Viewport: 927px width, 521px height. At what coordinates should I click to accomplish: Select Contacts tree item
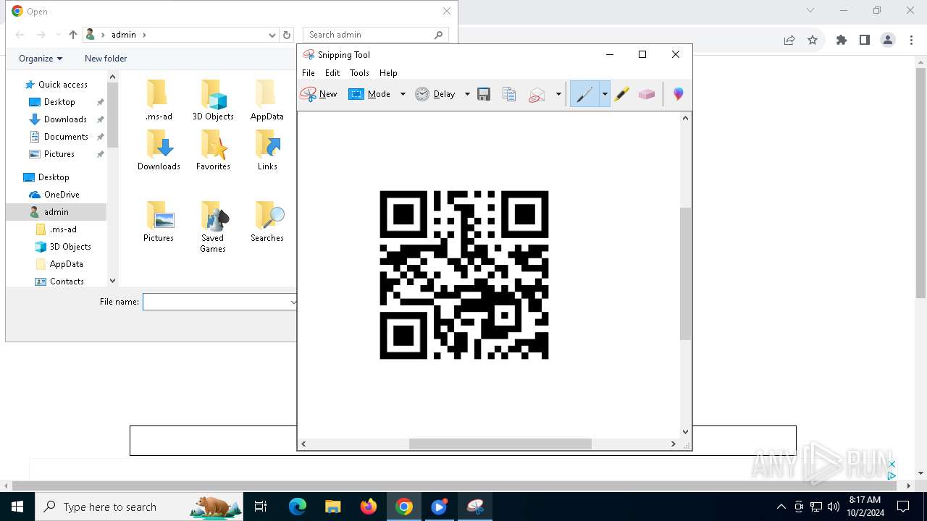(x=67, y=281)
